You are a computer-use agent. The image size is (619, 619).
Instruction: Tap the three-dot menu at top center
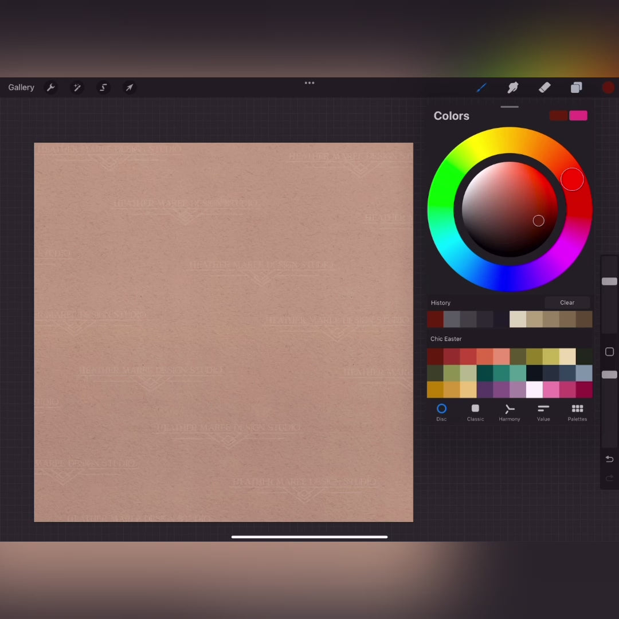(x=309, y=83)
